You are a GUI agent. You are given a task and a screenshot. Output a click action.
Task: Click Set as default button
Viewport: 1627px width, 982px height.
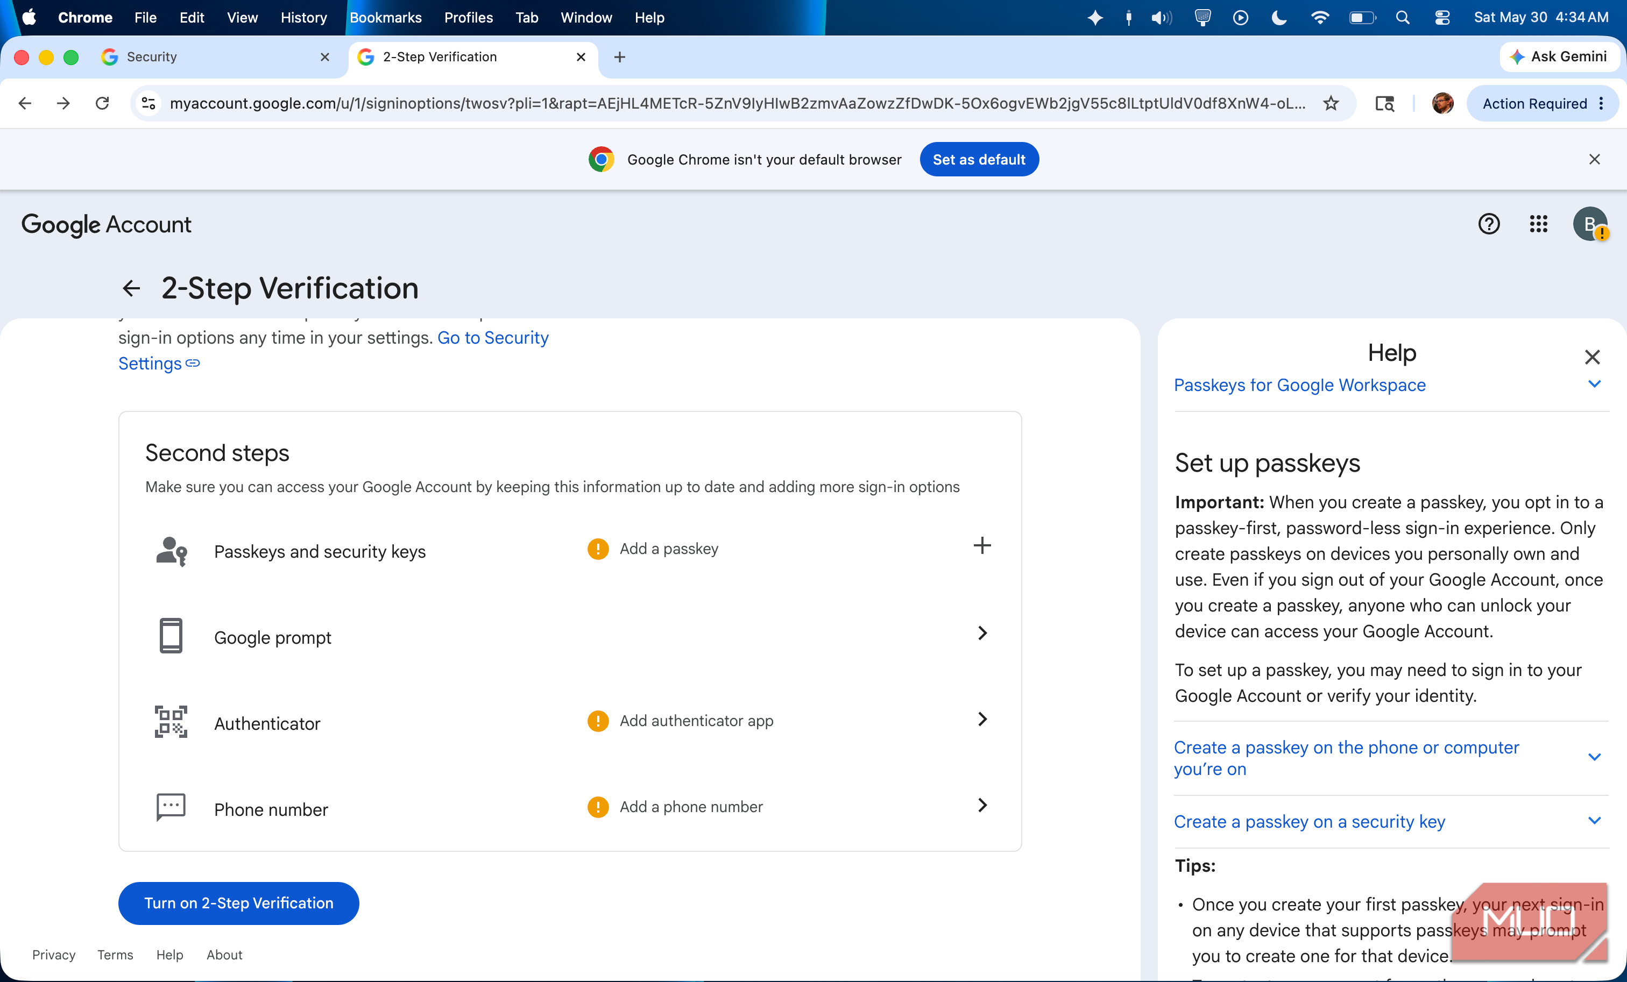coord(979,159)
